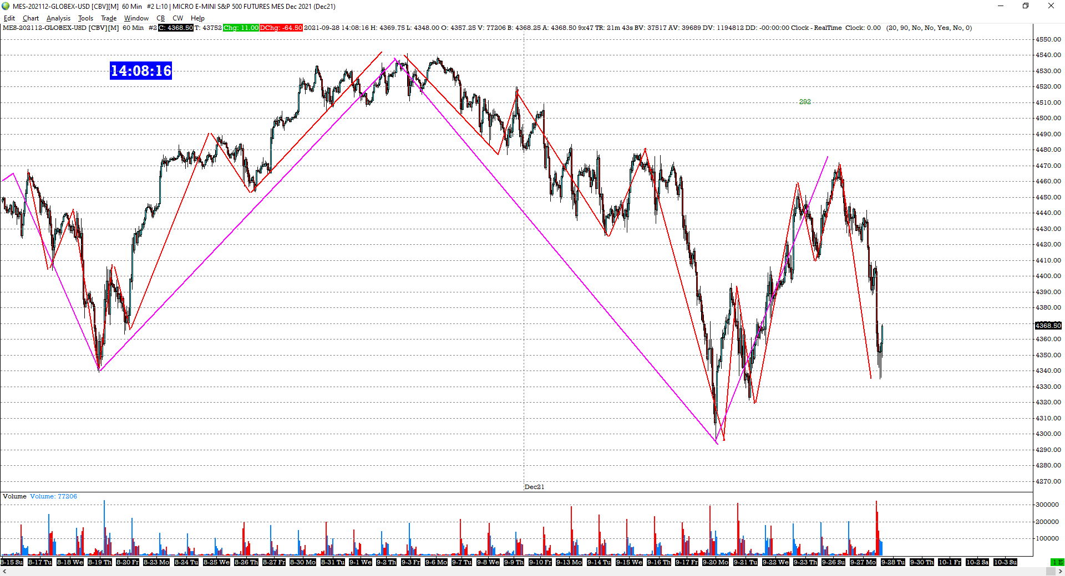Click the '9-13 Mo' date label
Screen dimensions: 1065x576
569,562
